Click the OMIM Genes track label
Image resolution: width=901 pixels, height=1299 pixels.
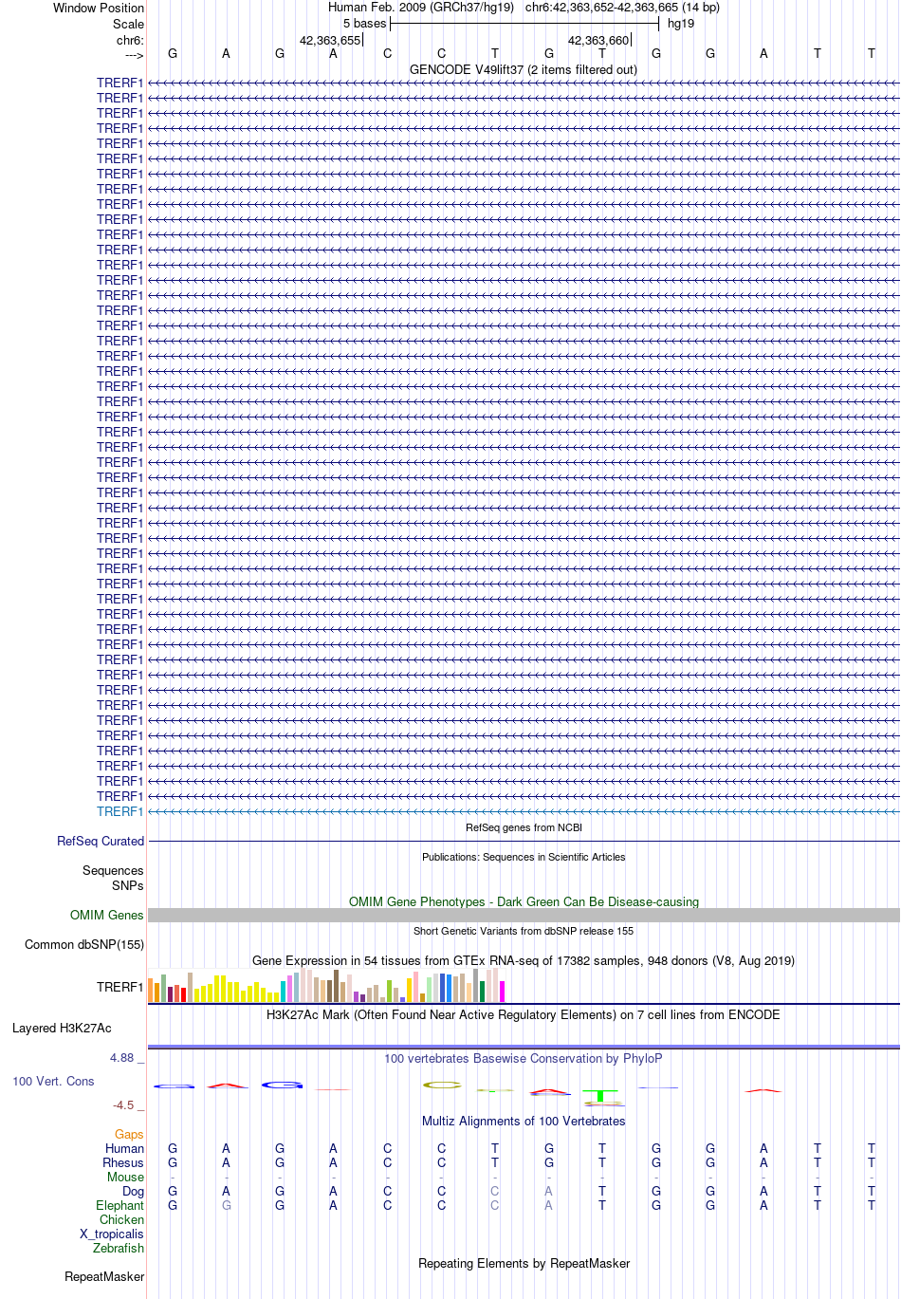click(107, 915)
